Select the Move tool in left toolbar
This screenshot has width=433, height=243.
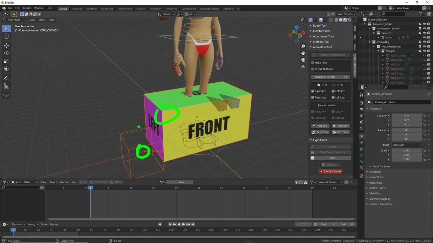pyautogui.click(x=6, y=45)
